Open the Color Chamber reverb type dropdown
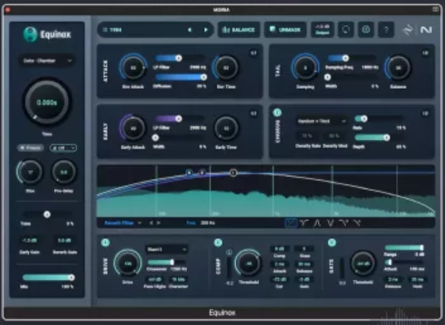 pyautogui.click(x=47, y=61)
